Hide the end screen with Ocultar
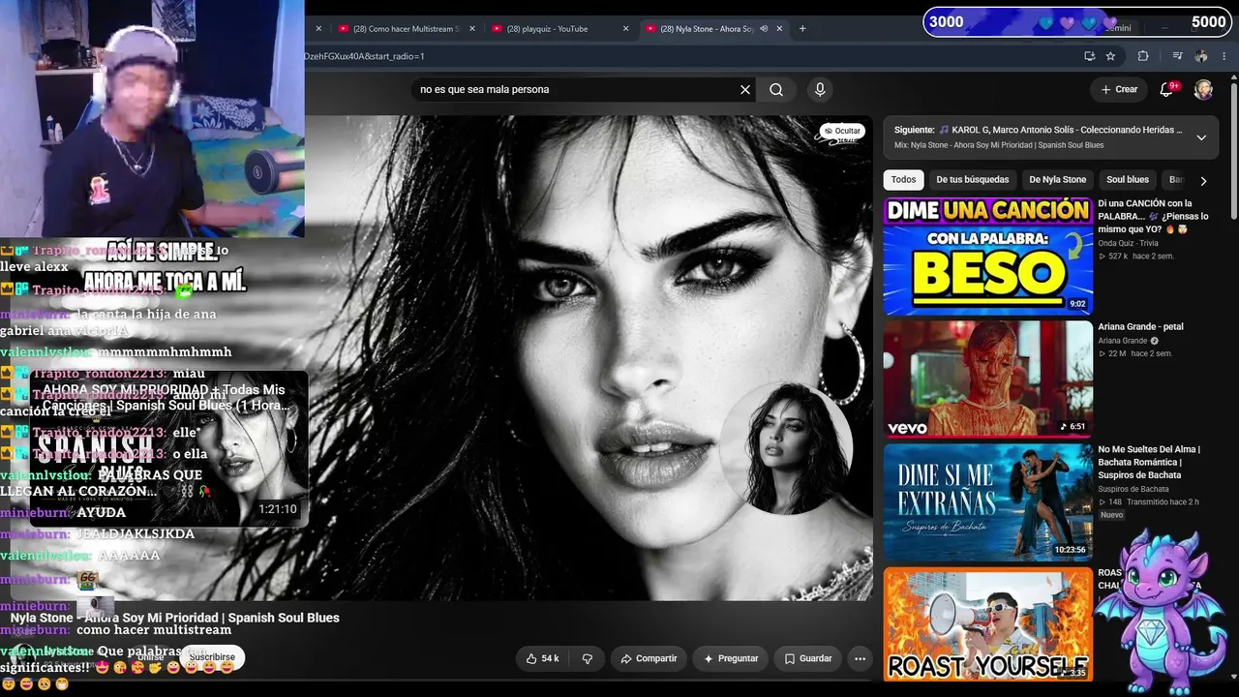This screenshot has height=697, width=1239. click(841, 131)
